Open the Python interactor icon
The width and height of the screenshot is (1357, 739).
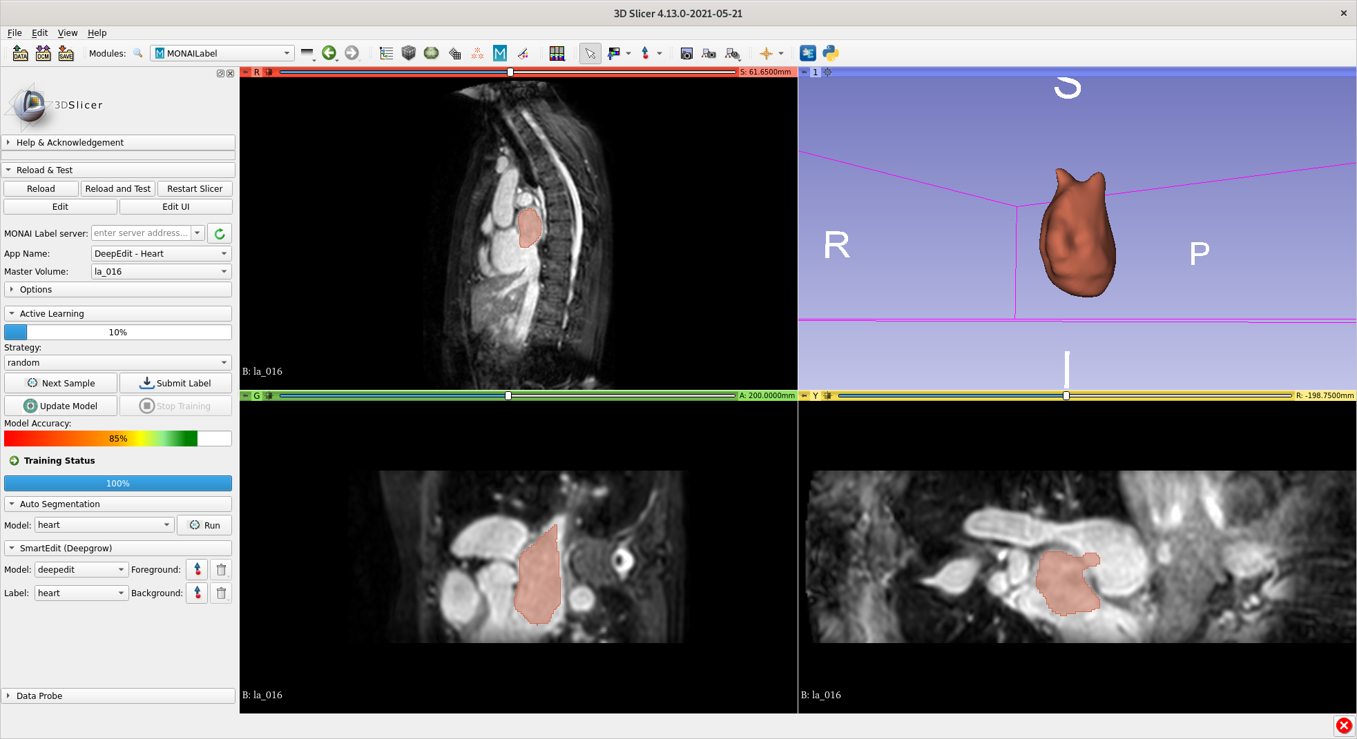tap(831, 53)
